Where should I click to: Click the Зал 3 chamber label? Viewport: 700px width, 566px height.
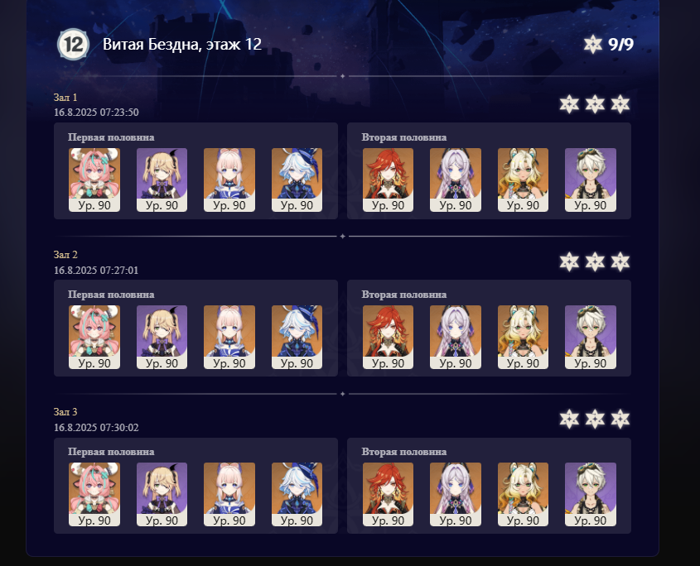coord(65,412)
